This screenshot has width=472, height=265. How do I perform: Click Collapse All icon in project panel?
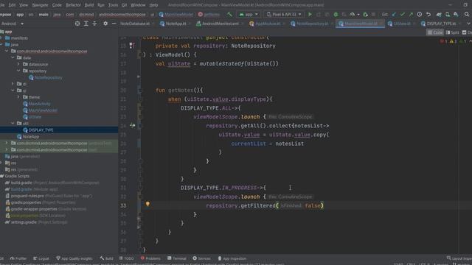(94, 24)
